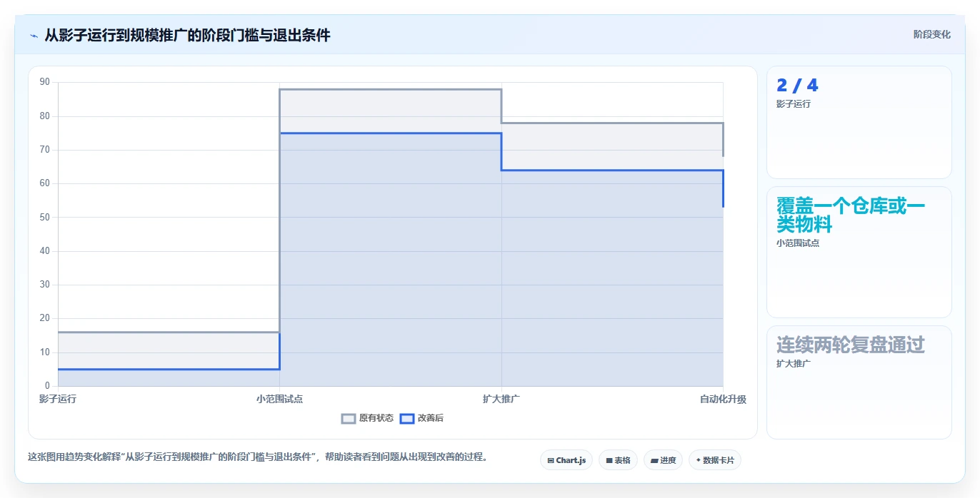This screenshot has width=980, height=498.
Task: Click the gray 原有状态 legend swatch
Action: (349, 419)
